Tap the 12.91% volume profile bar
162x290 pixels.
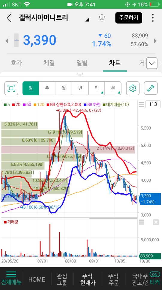point(42,134)
